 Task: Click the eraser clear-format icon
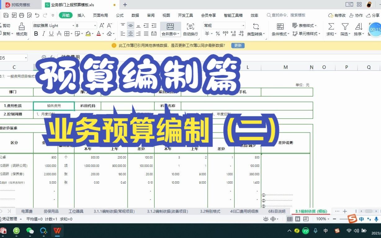pos(109,34)
